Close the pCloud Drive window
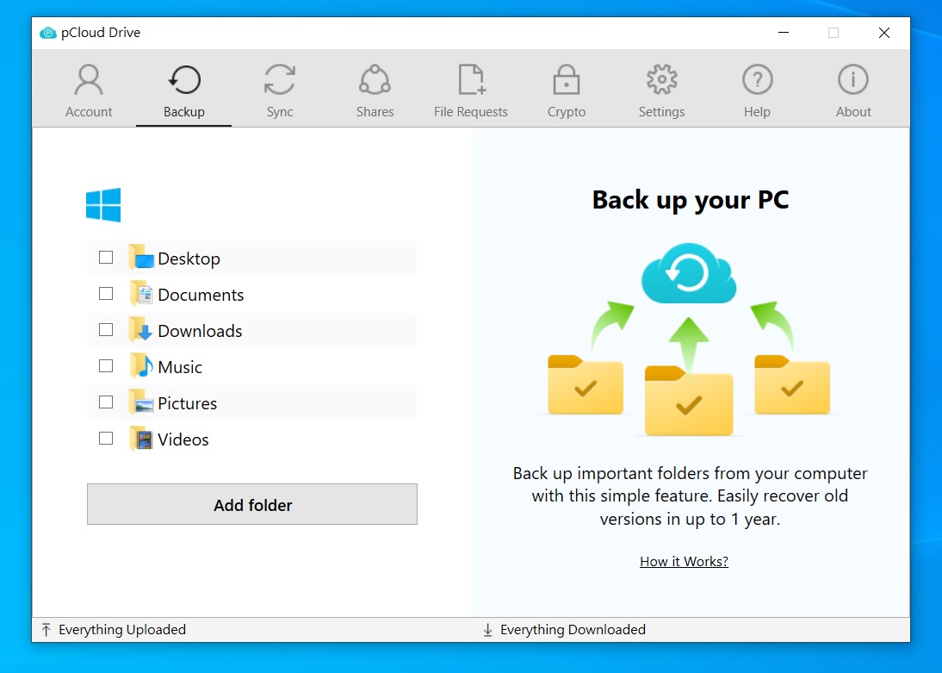Image resolution: width=942 pixels, height=673 pixels. pyautogui.click(x=883, y=33)
